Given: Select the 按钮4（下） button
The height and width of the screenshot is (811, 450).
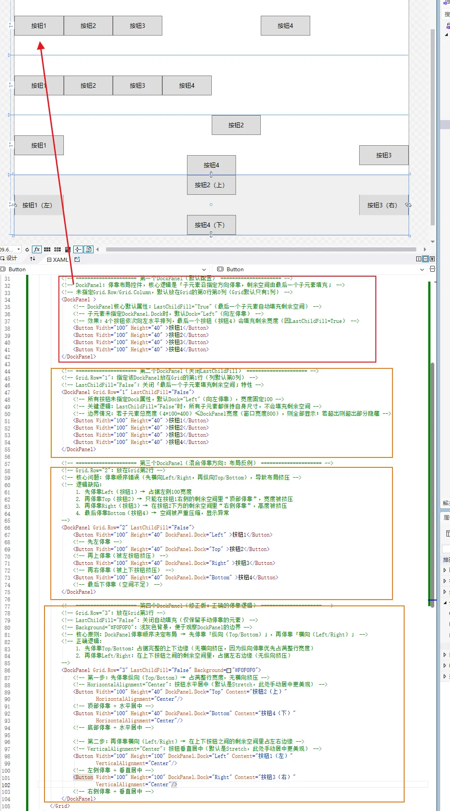Looking at the screenshot, I should click(x=211, y=225).
